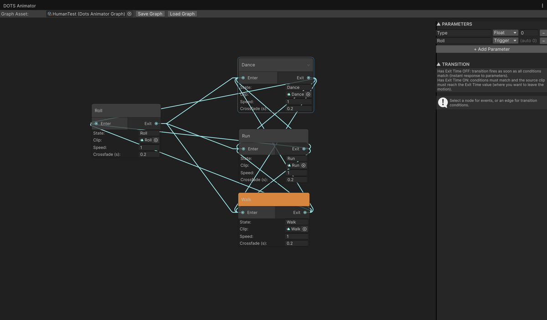
Task: Select the Roll node header
Action: (126, 111)
